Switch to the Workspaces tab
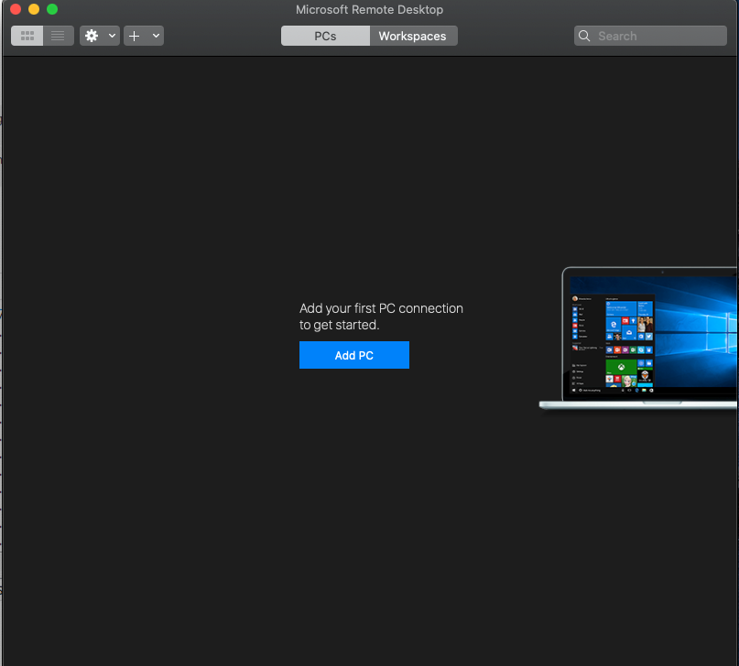Screen dimensions: 739x666 coord(413,36)
